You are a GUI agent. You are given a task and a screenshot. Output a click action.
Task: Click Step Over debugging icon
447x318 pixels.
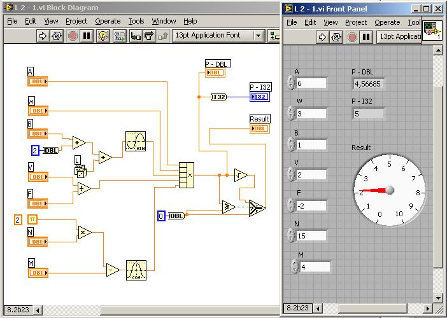click(149, 36)
